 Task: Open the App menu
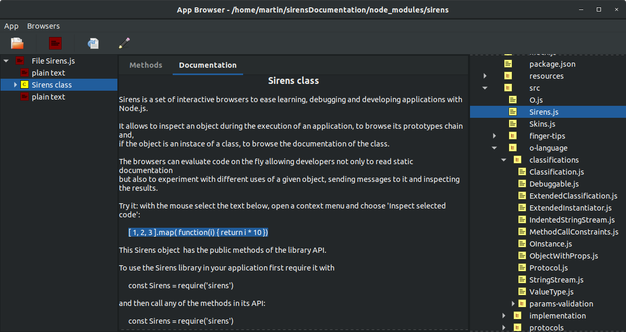point(11,26)
